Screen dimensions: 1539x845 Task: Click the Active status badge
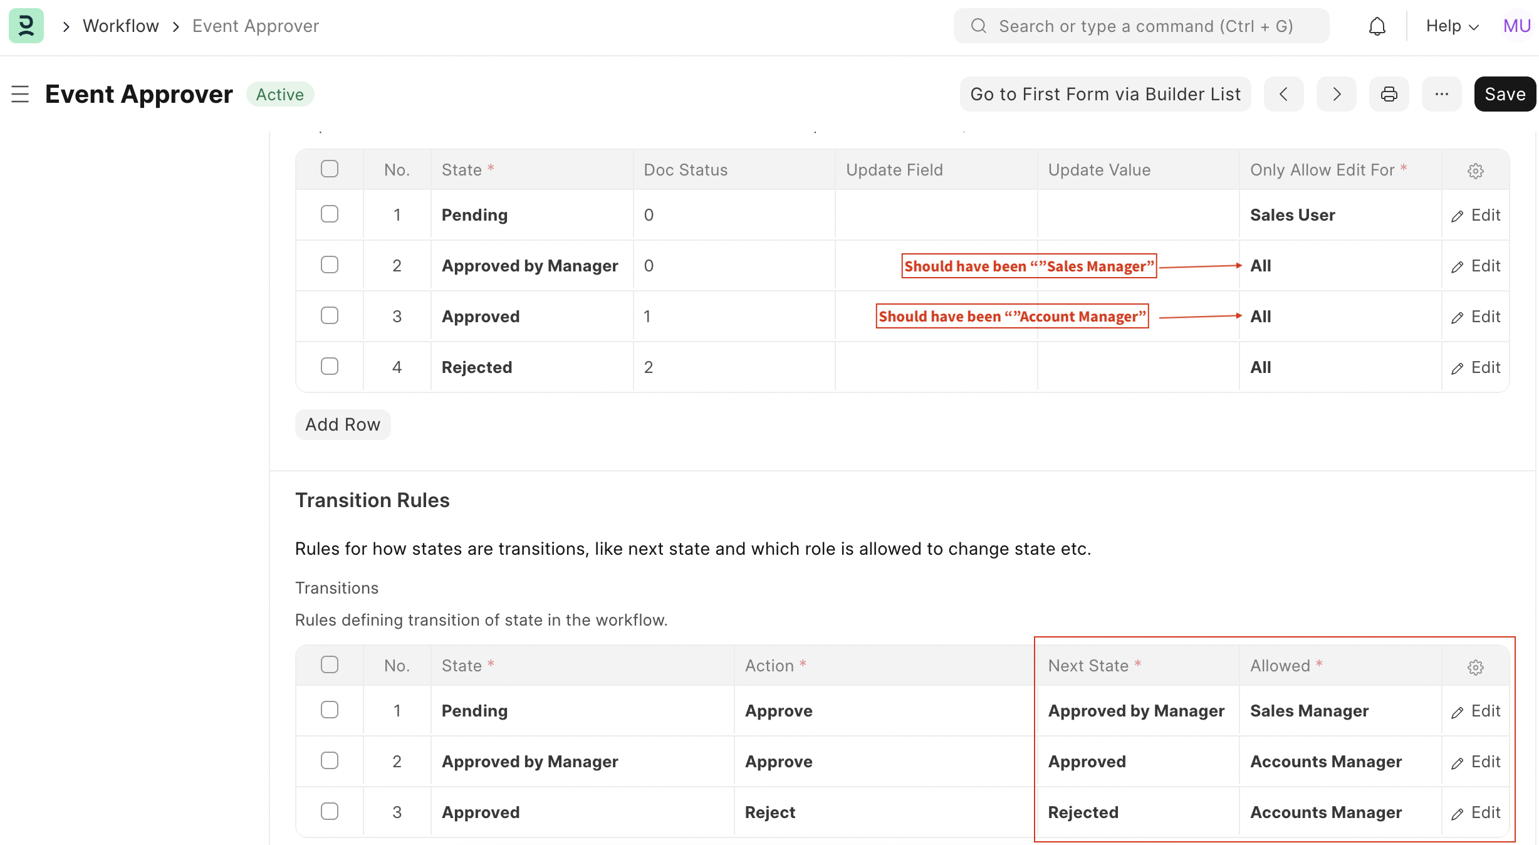click(280, 94)
